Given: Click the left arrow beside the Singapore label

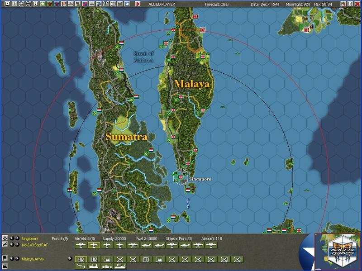Looking at the screenshot, I should click(x=12, y=237).
